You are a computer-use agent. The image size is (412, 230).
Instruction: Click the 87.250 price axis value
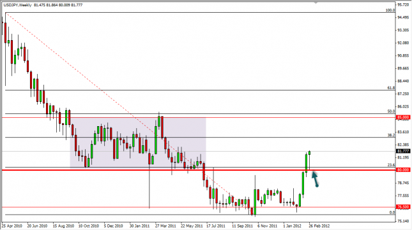403,94
